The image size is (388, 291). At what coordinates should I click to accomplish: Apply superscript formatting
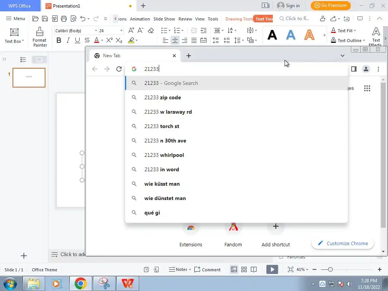tap(110, 40)
